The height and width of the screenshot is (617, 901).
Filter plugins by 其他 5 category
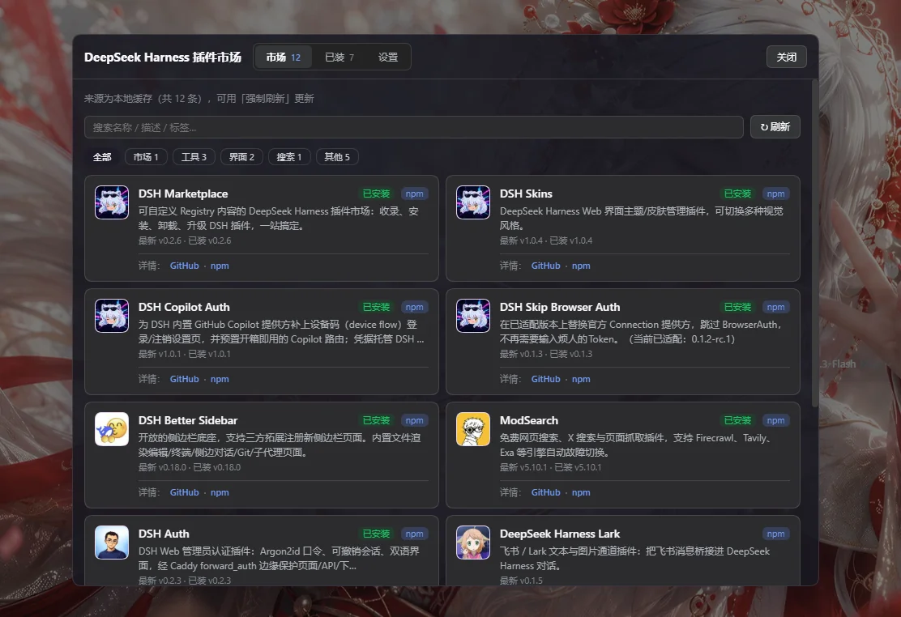337,157
